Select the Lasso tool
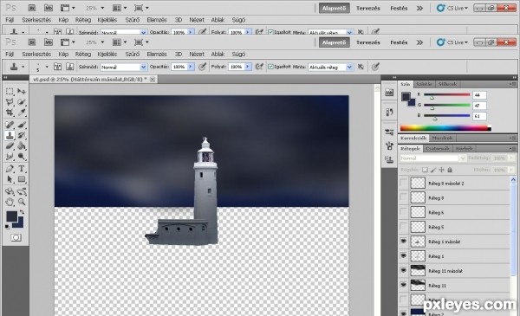Screen dimensions: 520x316 [10, 101]
